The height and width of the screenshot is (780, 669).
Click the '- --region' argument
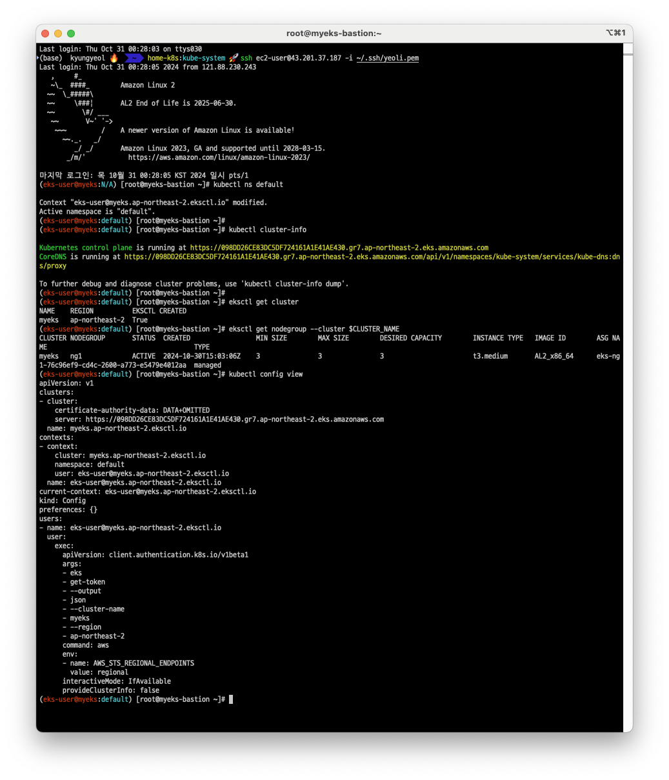tap(82, 627)
